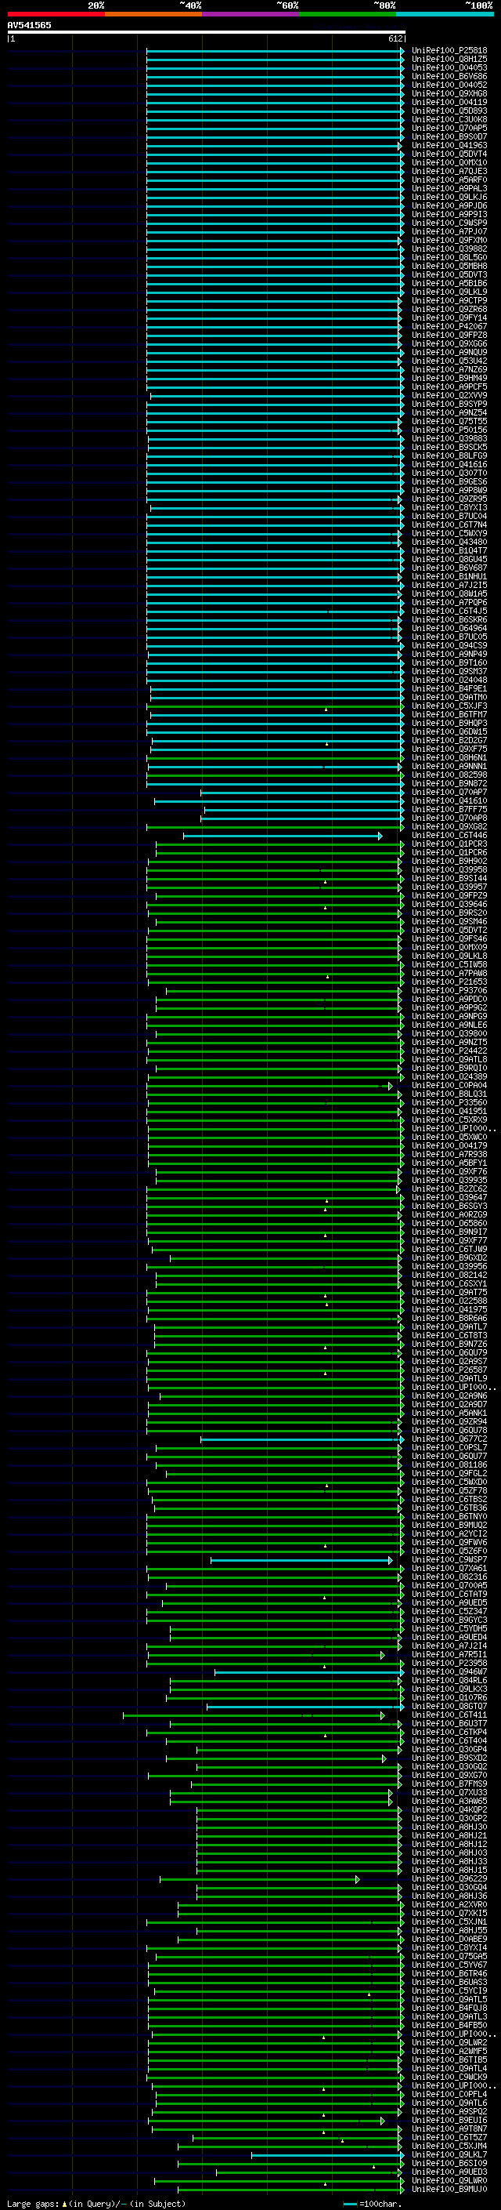Click the cyan ~100% identity legend segment
Image resolution: width=501 pixels, height=2210 pixels.
point(445,14)
